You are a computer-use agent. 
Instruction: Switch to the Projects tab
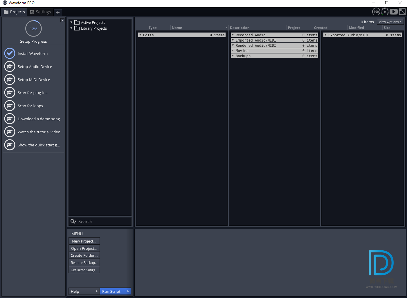(14, 12)
